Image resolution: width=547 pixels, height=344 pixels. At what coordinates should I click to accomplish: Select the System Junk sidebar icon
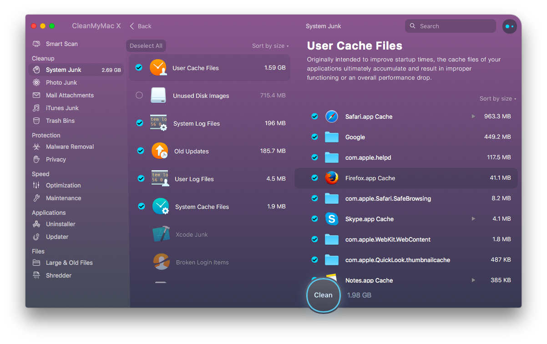[36, 70]
